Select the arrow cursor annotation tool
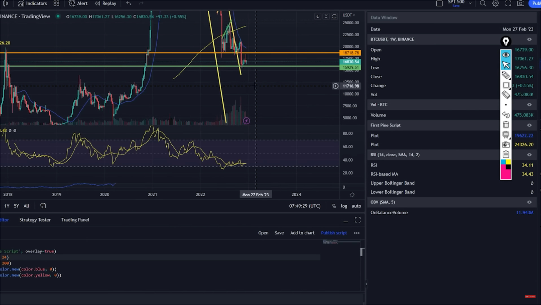Screen dimensions: 541x305 coord(506,65)
